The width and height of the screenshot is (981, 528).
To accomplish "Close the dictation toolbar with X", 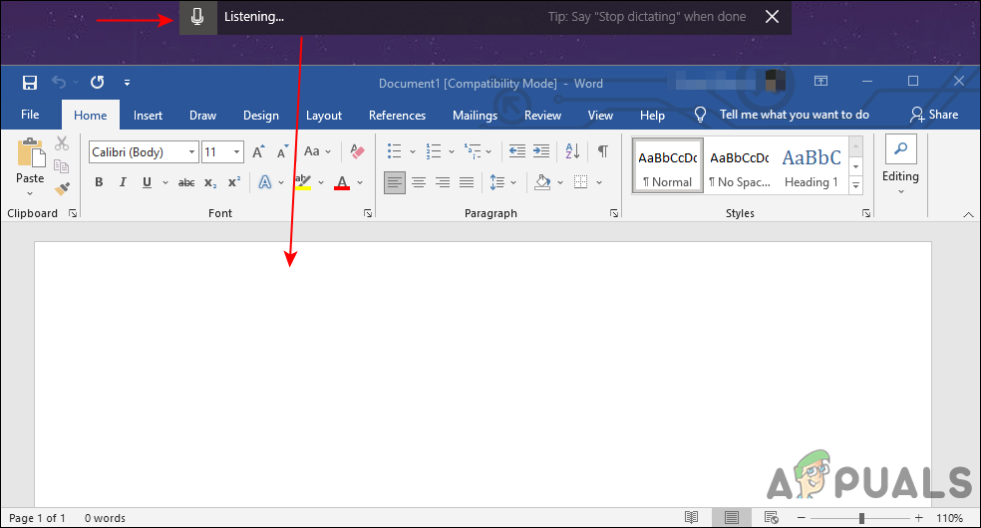I will (772, 17).
